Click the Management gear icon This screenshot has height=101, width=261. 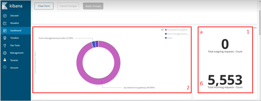[5, 53]
